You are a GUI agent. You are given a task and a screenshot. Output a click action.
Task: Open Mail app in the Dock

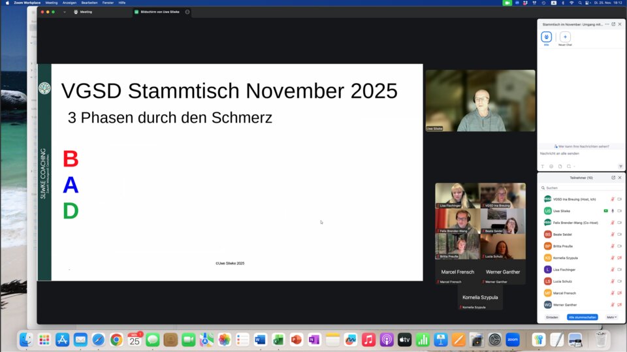pos(80,340)
